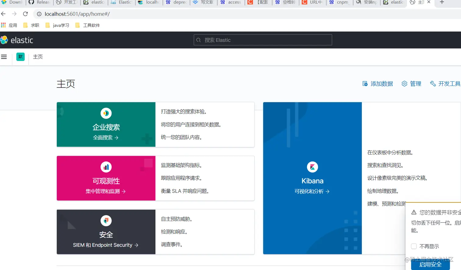Click the text 检测和响应。
Screen dimensions: 461x270
tap(174, 232)
